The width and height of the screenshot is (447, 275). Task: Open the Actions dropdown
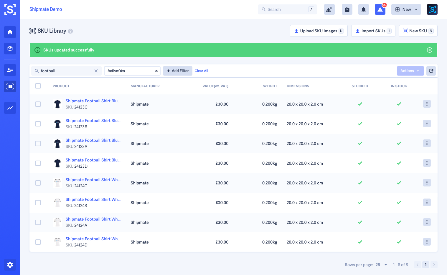(x=410, y=71)
